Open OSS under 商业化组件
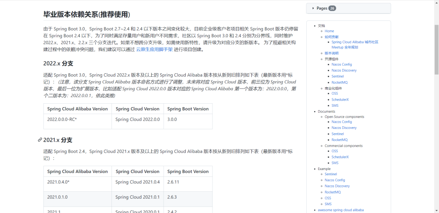 click(335, 93)
